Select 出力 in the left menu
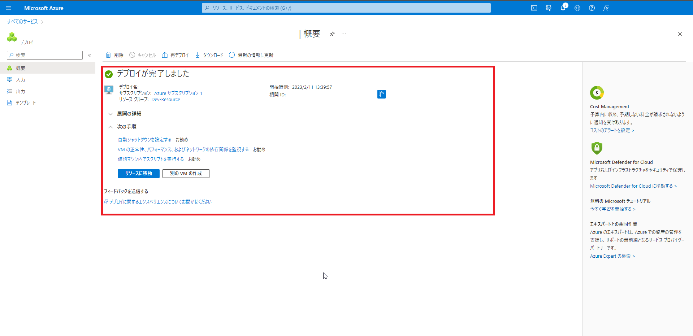The width and height of the screenshot is (693, 336). [x=48, y=91]
